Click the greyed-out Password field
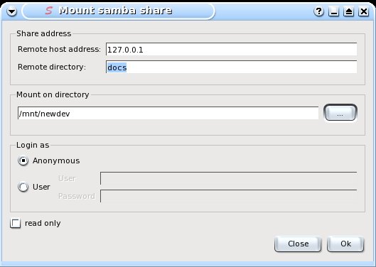Screen dimensions: 376x267 [x=229, y=196]
